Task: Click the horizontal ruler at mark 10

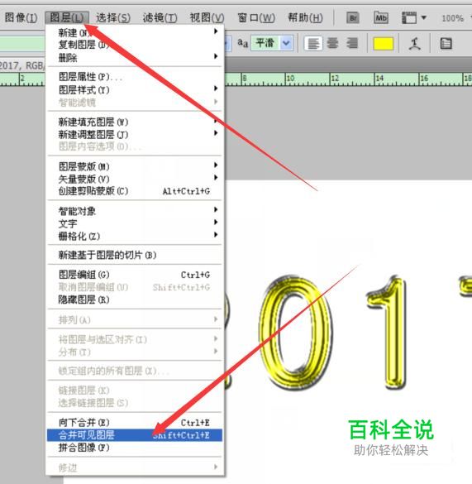Action: (290, 79)
